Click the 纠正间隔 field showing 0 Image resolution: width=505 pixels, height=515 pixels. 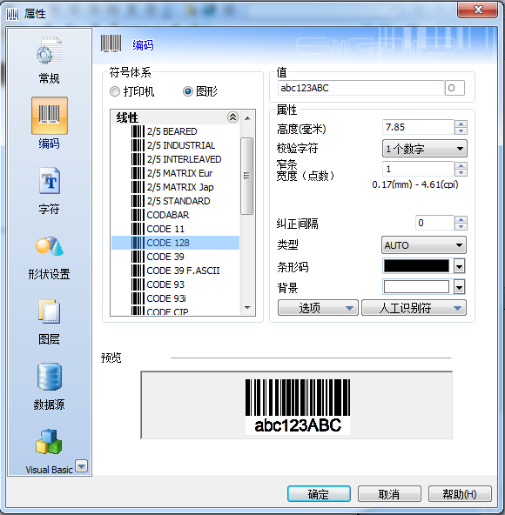click(434, 223)
